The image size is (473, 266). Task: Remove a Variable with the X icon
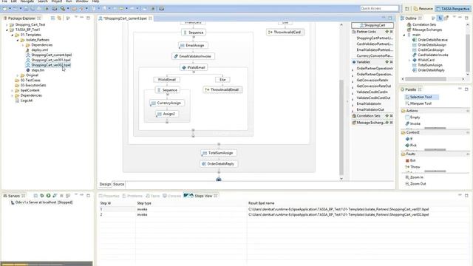[x=391, y=62]
